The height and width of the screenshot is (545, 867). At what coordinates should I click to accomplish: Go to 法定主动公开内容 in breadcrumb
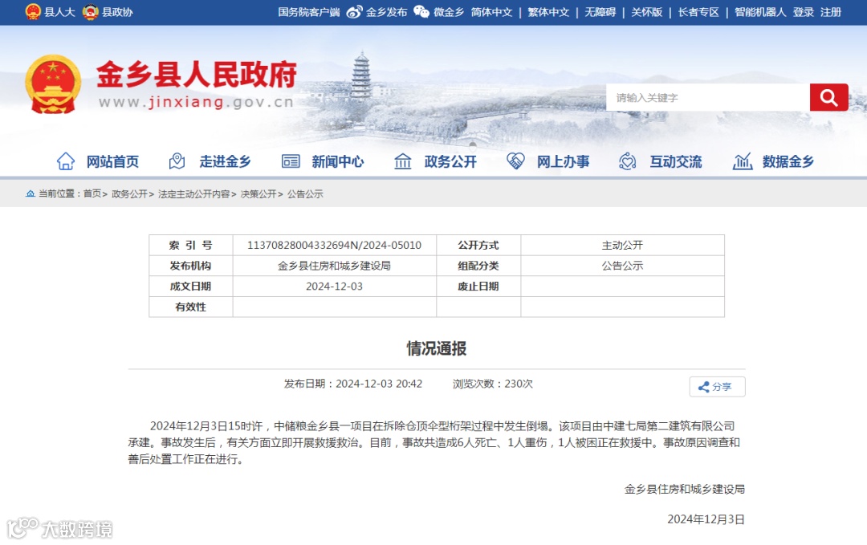[x=194, y=193]
